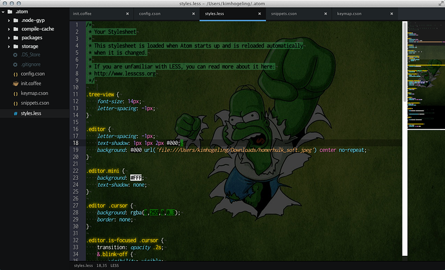Open init.coffee from the tree view
445x270 pixels.
click(31, 84)
